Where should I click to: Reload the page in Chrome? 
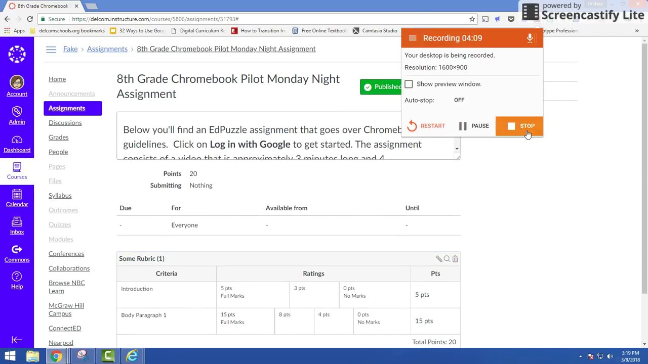[x=30, y=19]
